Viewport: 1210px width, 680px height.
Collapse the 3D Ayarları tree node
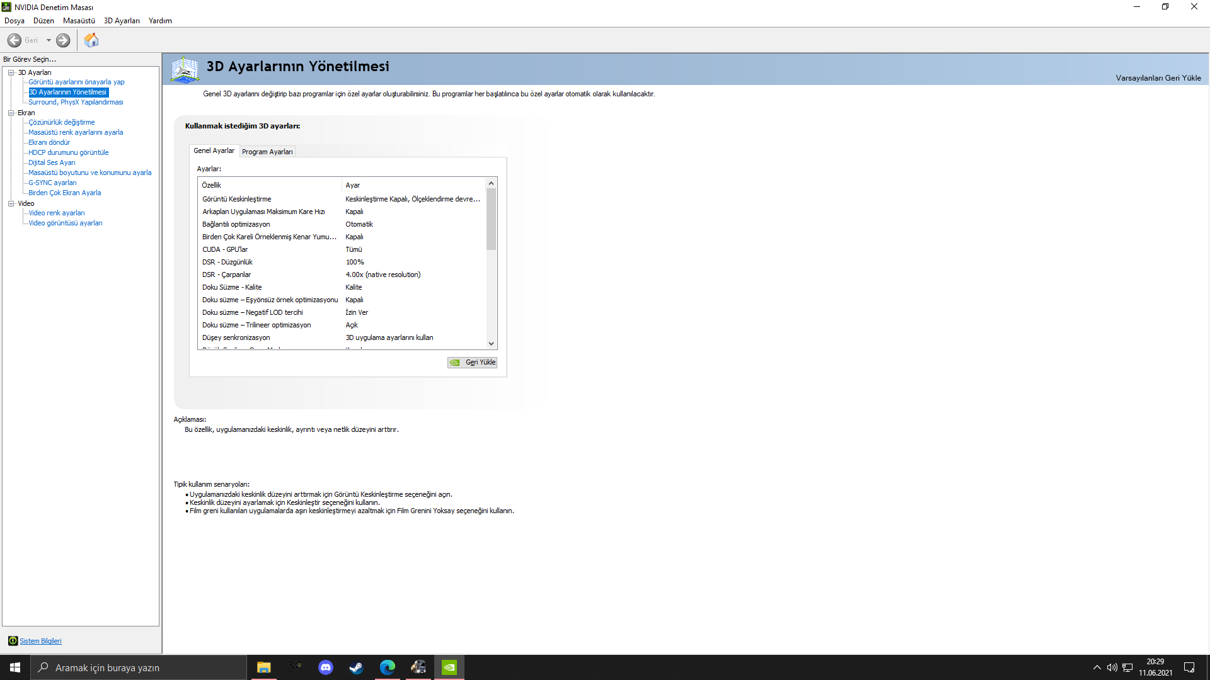point(11,72)
